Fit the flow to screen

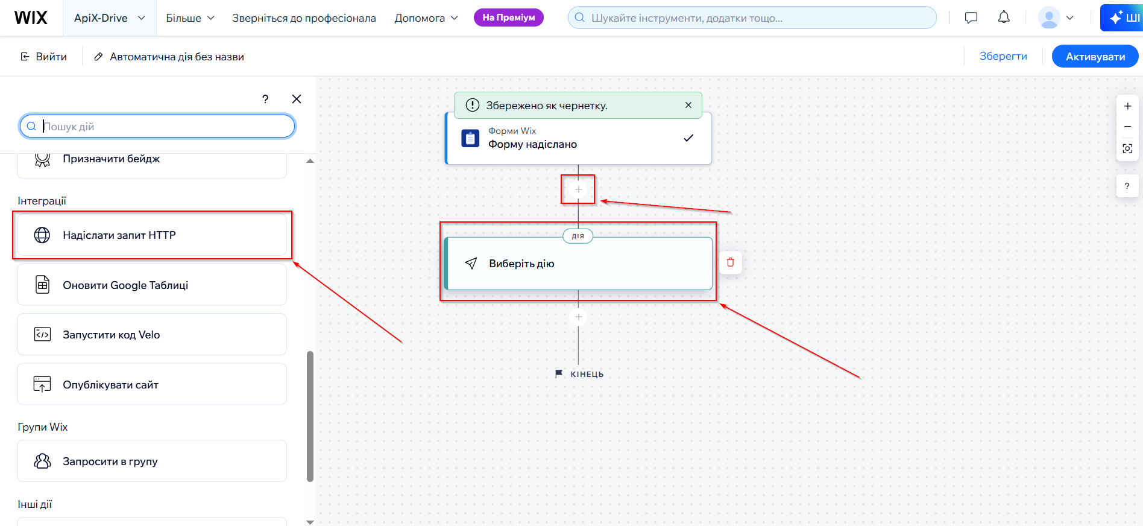pyautogui.click(x=1127, y=148)
